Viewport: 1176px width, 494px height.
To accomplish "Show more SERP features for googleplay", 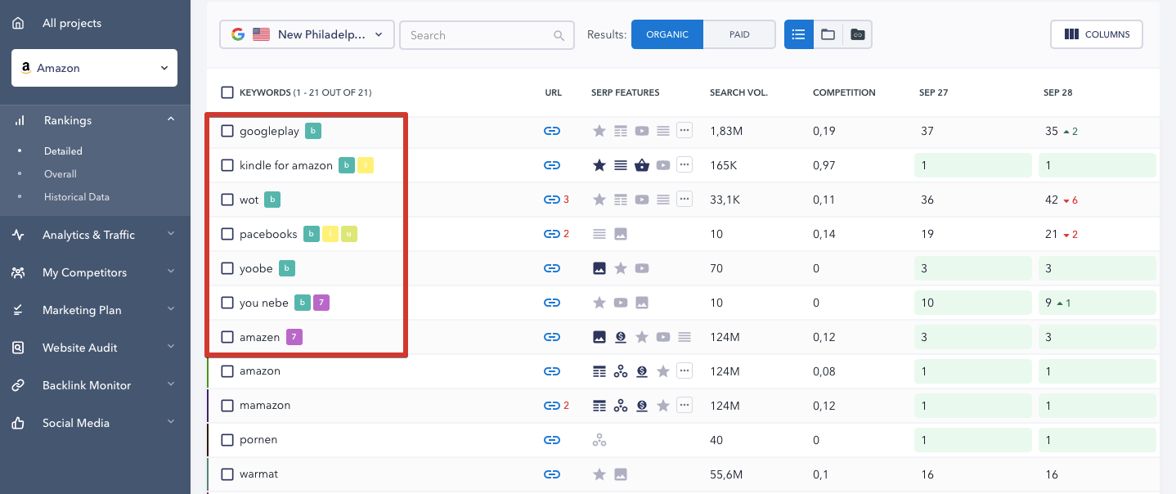I will (685, 131).
